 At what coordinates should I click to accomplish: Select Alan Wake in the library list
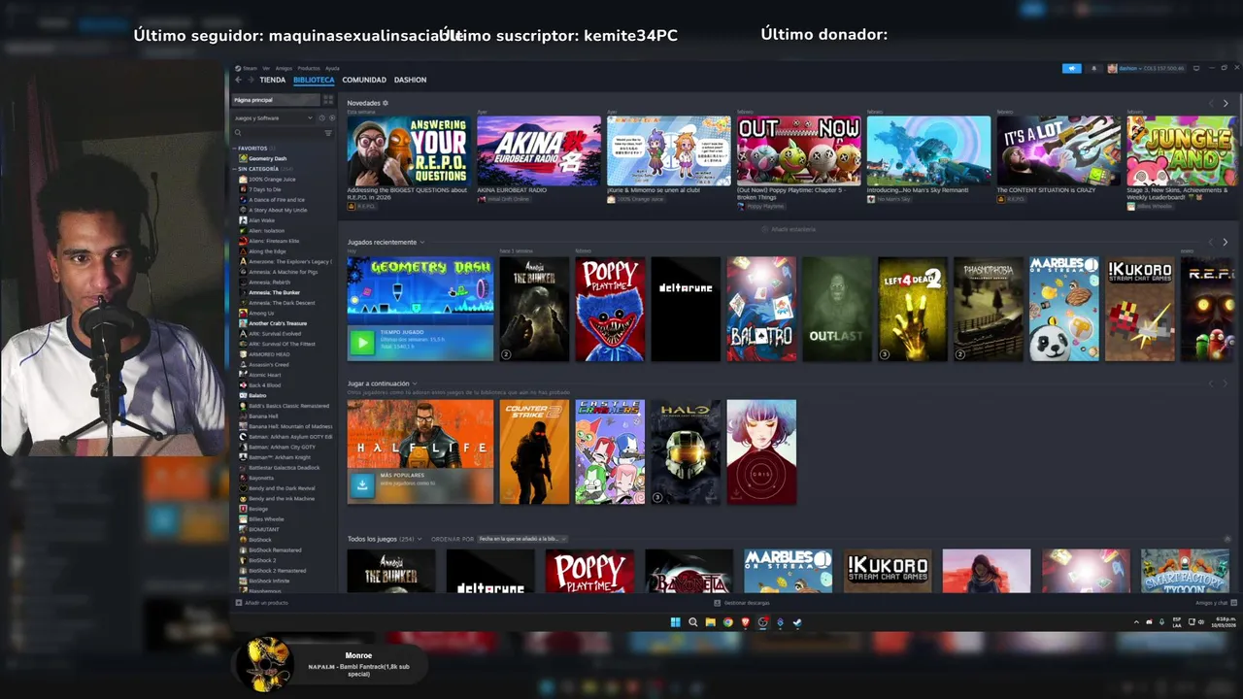pos(261,220)
